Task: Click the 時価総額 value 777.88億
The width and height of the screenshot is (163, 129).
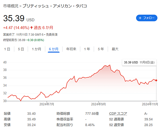Action: [x=92, y=113]
